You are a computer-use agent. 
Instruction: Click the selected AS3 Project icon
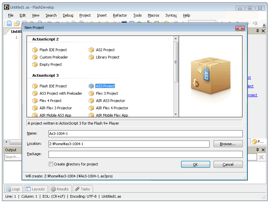[91, 86]
